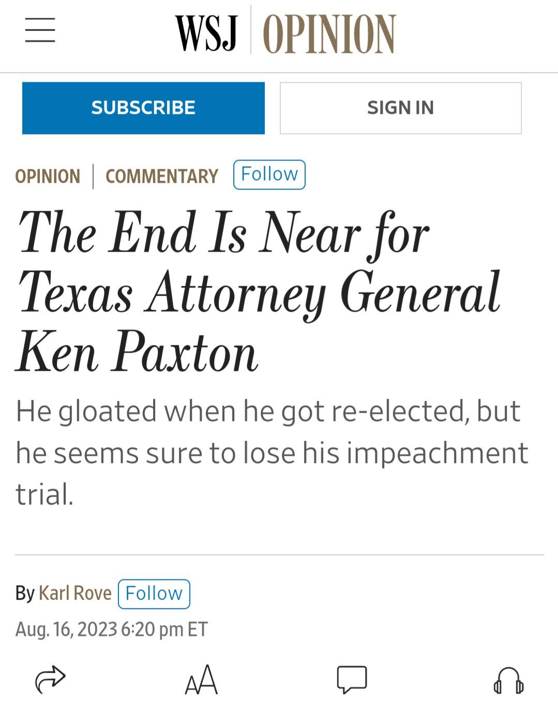558x715 pixels.
Task: Open Karl Rove's author page
Action: [x=76, y=593]
